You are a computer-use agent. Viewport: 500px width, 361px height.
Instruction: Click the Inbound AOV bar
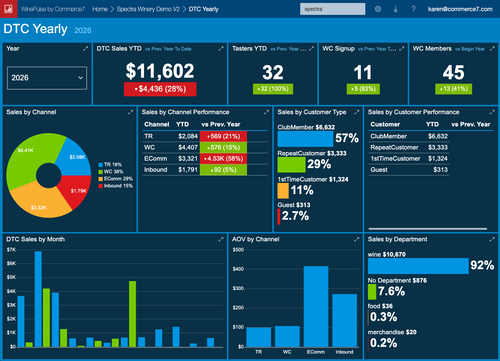[x=344, y=320]
